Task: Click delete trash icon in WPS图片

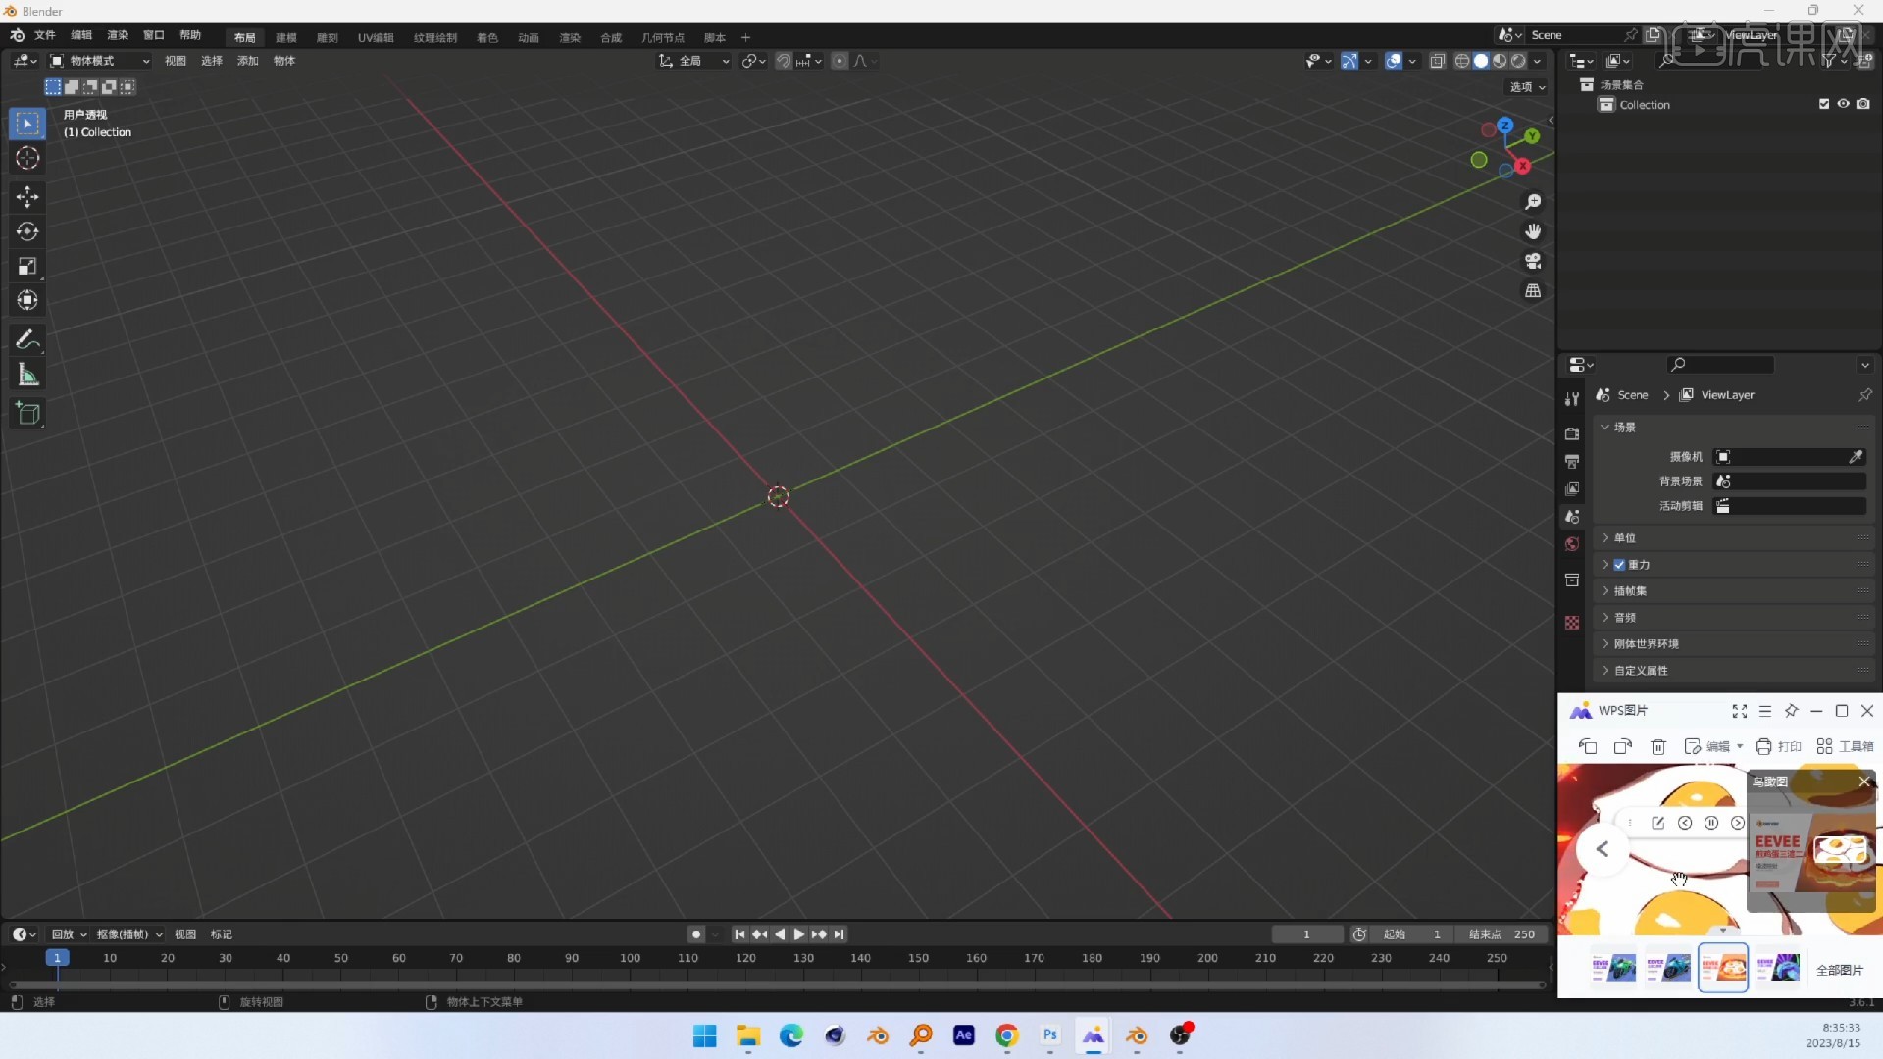Action: pos(1658,747)
